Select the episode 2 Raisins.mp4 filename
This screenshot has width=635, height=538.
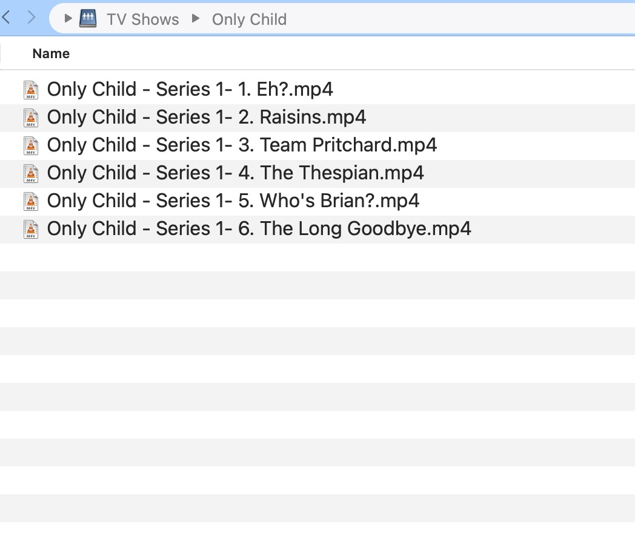(207, 118)
